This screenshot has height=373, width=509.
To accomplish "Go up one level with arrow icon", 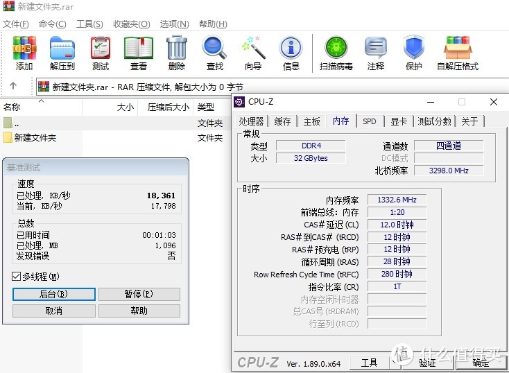I will click(x=13, y=86).
